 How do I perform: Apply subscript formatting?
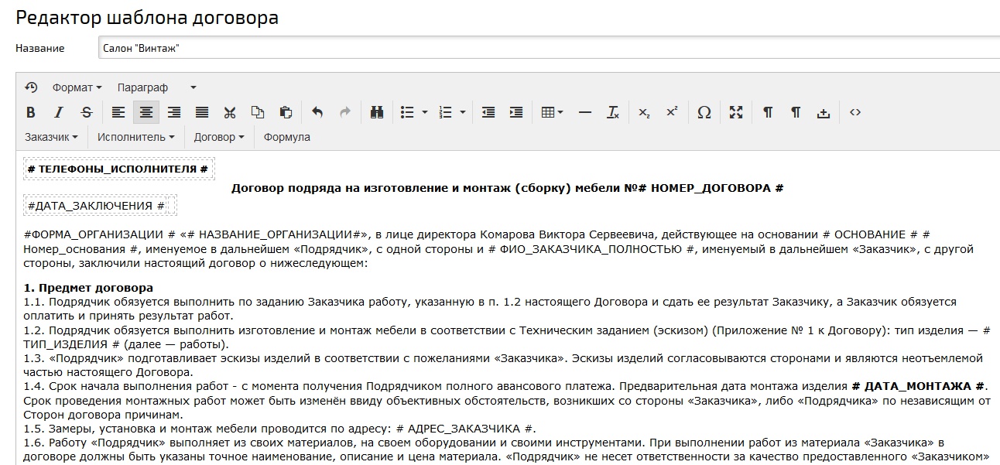point(644,113)
